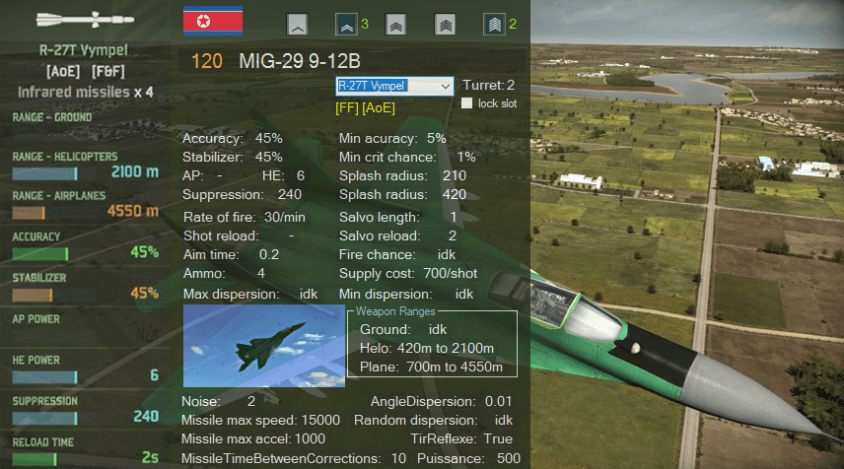The image size is (844, 469).
Task: Click the Salvo length: 1 text
Action: pos(397,218)
